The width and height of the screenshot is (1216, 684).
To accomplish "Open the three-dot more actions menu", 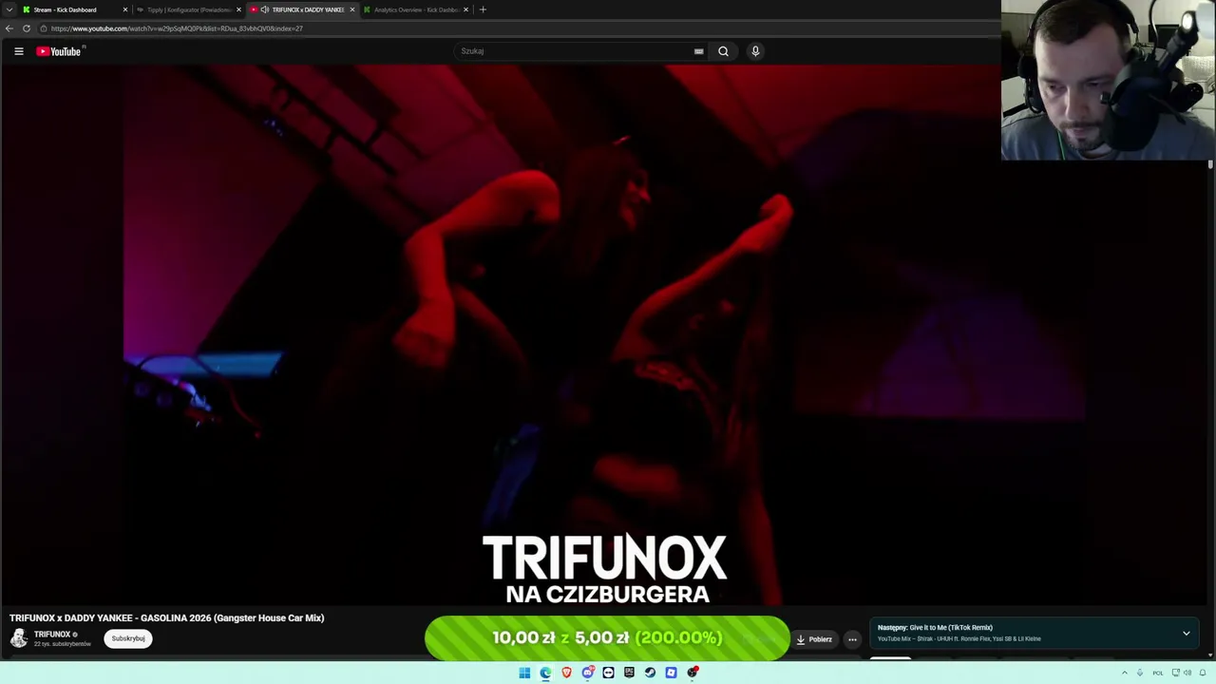I will tap(852, 639).
